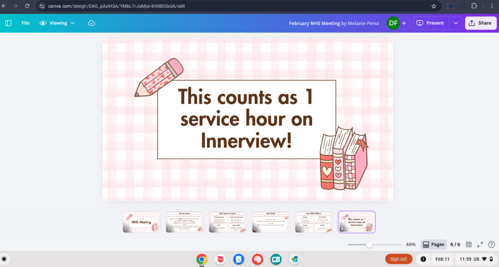
Task: Open the Share dialog
Action: (x=481, y=23)
